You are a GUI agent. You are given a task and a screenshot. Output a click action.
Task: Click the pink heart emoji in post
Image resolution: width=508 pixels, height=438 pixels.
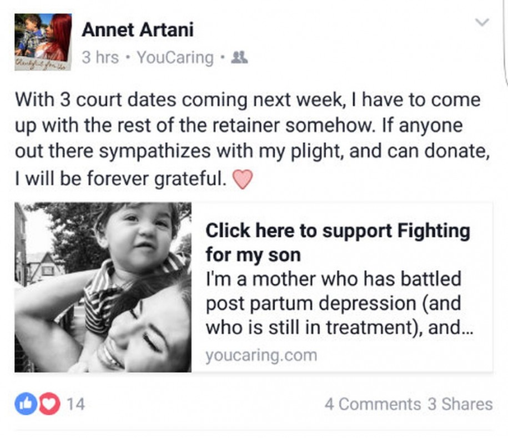point(241,179)
